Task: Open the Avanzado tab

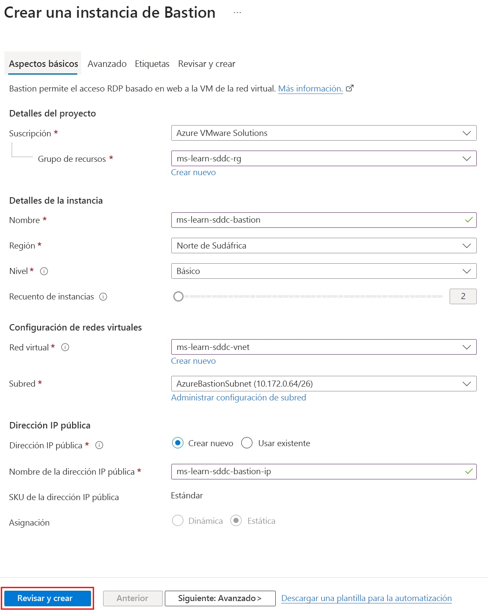Action: pos(107,63)
